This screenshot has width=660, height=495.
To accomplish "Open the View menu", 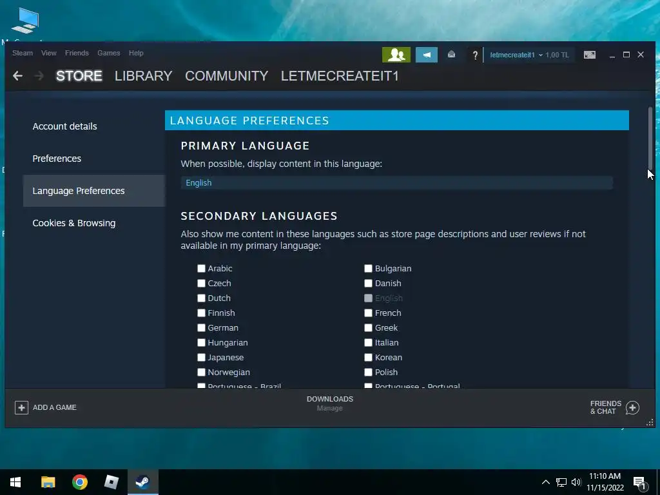I will (49, 53).
